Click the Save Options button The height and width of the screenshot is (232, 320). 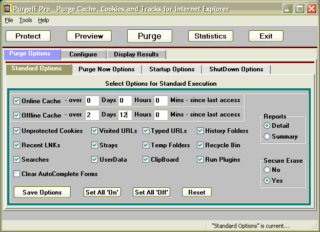point(42,192)
